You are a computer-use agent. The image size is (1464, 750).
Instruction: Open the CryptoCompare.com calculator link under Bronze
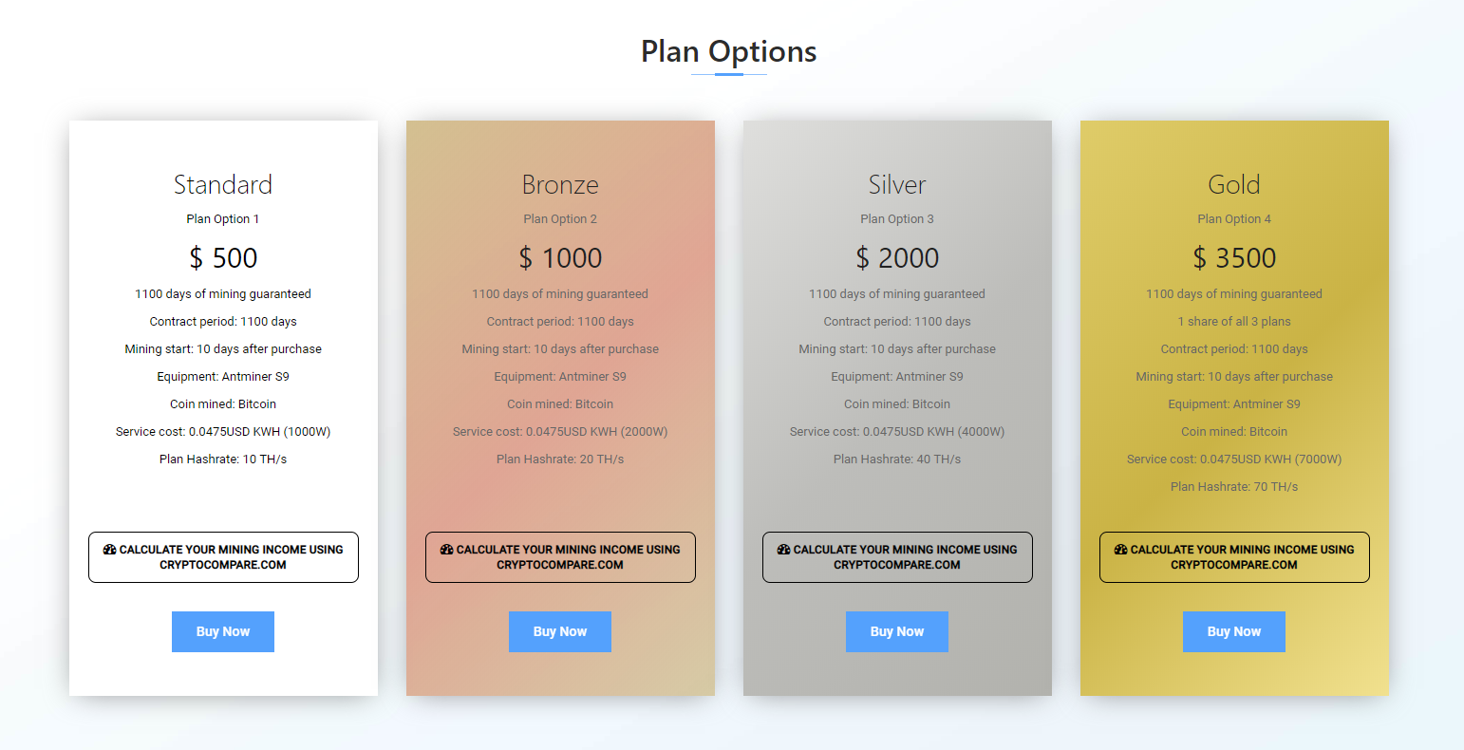point(560,558)
